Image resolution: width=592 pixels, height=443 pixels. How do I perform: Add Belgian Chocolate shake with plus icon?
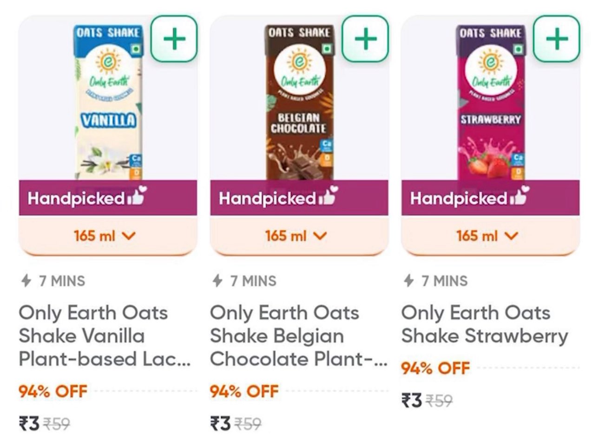click(x=366, y=39)
